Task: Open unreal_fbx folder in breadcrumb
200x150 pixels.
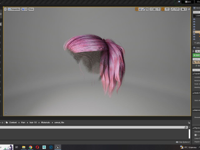Action: point(59,122)
